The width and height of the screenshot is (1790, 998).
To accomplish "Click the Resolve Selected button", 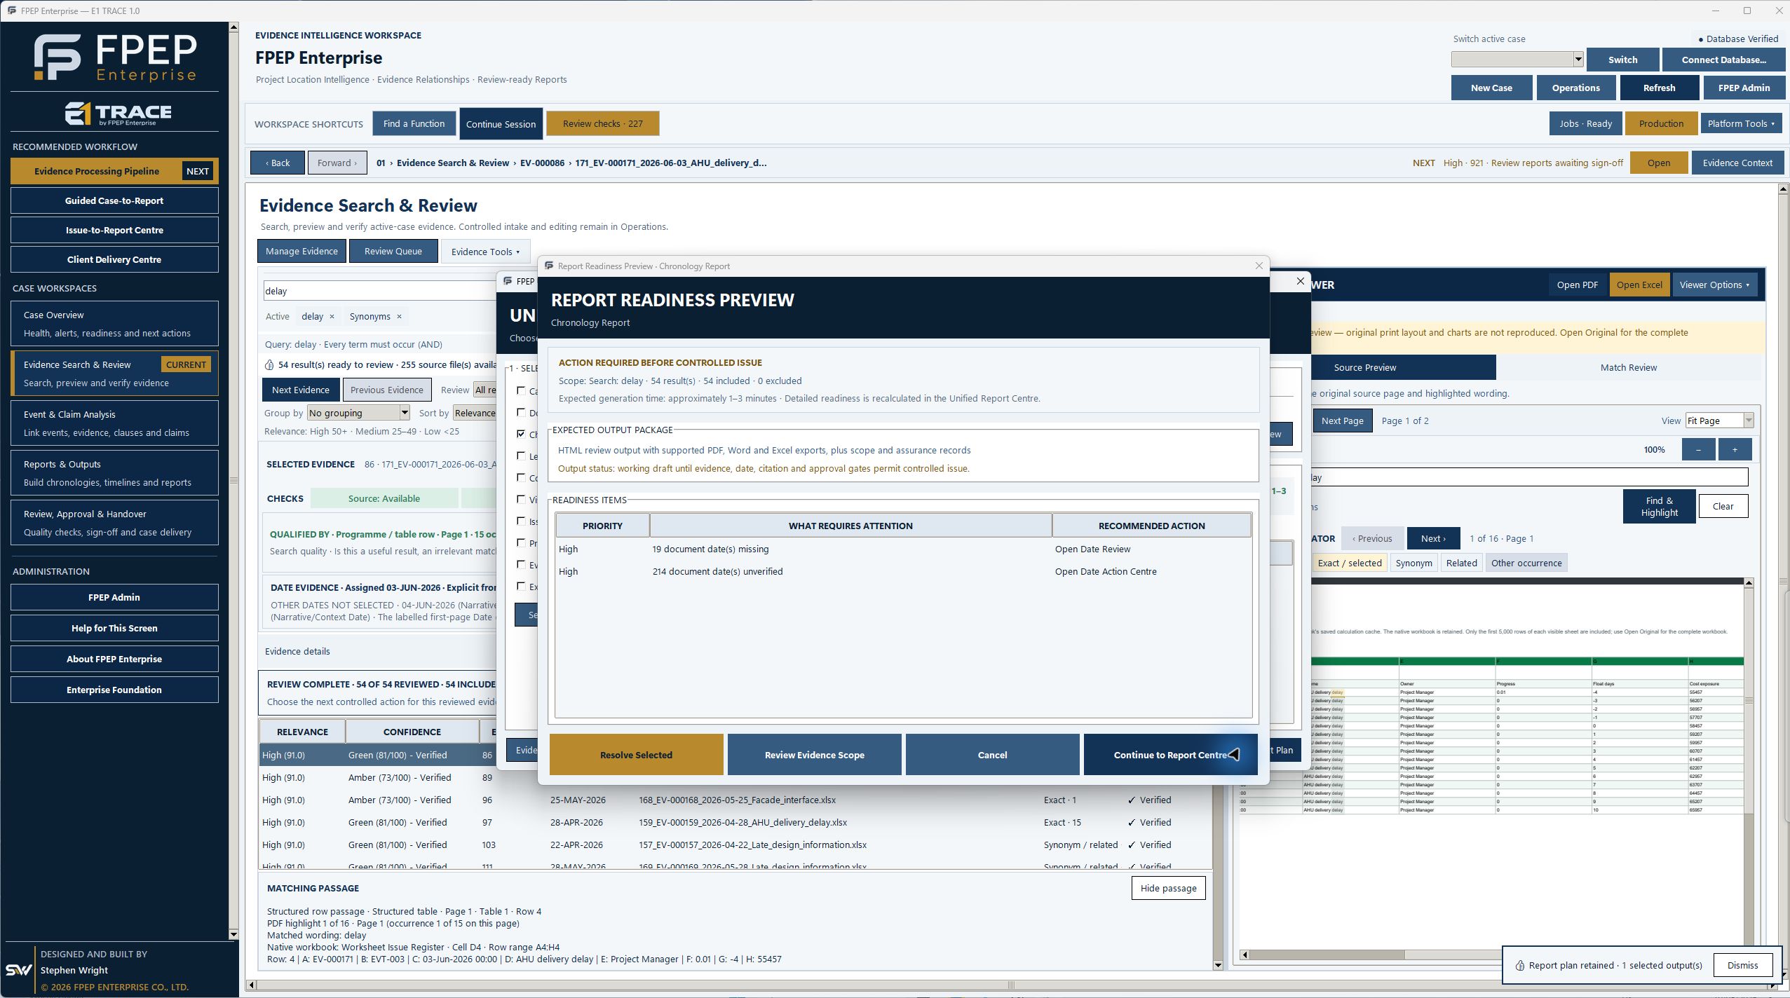I will coord(636,755).
